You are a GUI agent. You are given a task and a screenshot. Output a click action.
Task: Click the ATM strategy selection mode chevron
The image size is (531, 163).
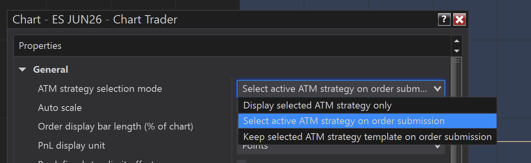click(437, 89)
